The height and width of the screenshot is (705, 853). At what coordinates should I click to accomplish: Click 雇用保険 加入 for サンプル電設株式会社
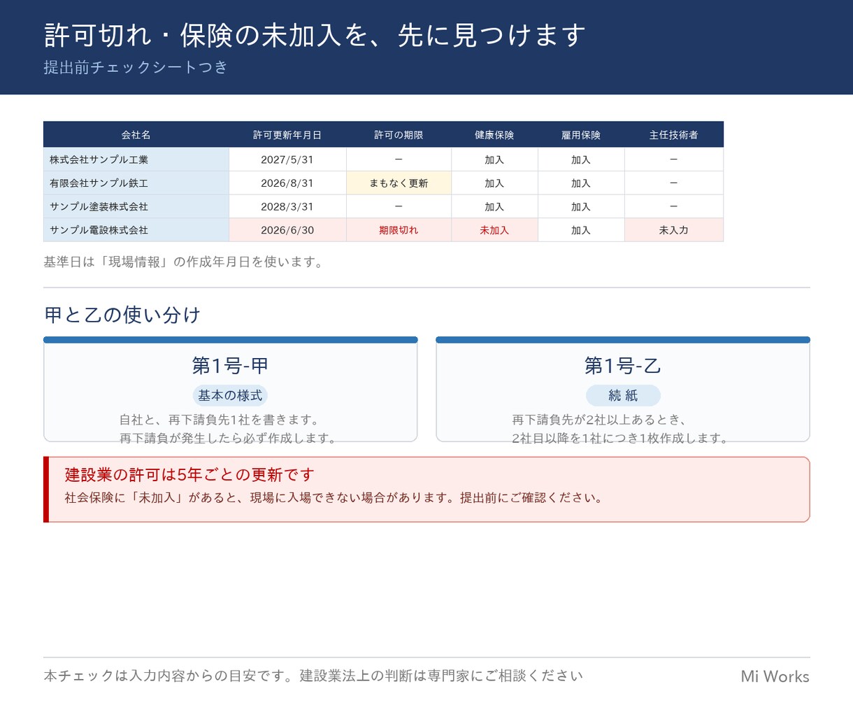[581, 230]
